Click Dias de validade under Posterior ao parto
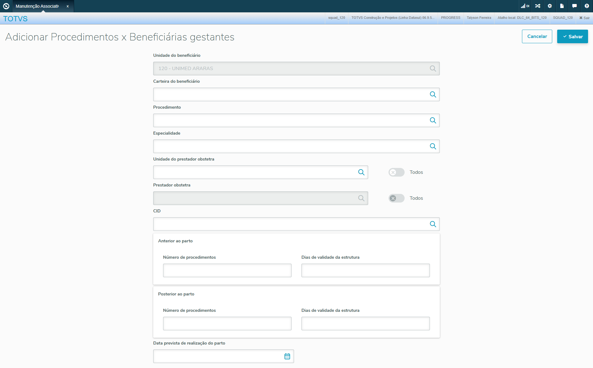The height and width of the screenshot is (368, 593). click(365, 324)
